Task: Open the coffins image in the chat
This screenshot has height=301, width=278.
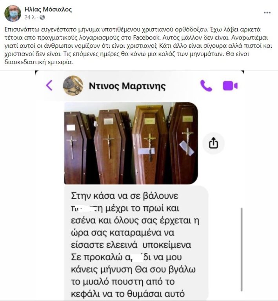Action: coord(131,143)
